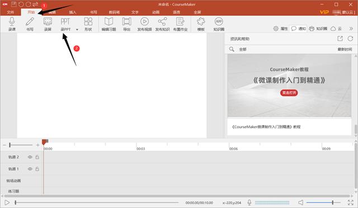Toggle lock icon on 轨道 2

[x=37, y=157]
